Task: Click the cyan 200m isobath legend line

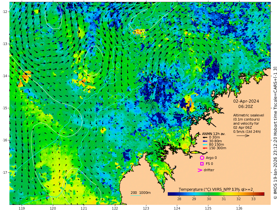Action: click(x=136, y=196)
